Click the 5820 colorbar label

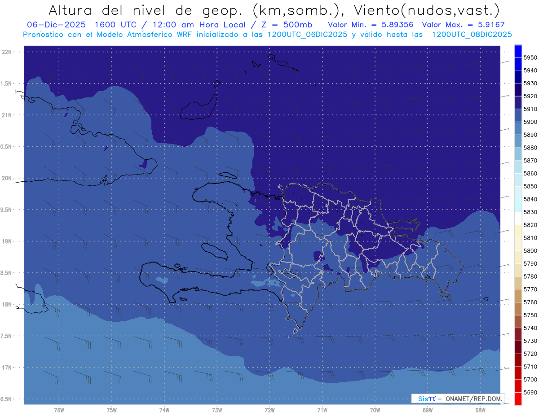click(x=530, y=225)
